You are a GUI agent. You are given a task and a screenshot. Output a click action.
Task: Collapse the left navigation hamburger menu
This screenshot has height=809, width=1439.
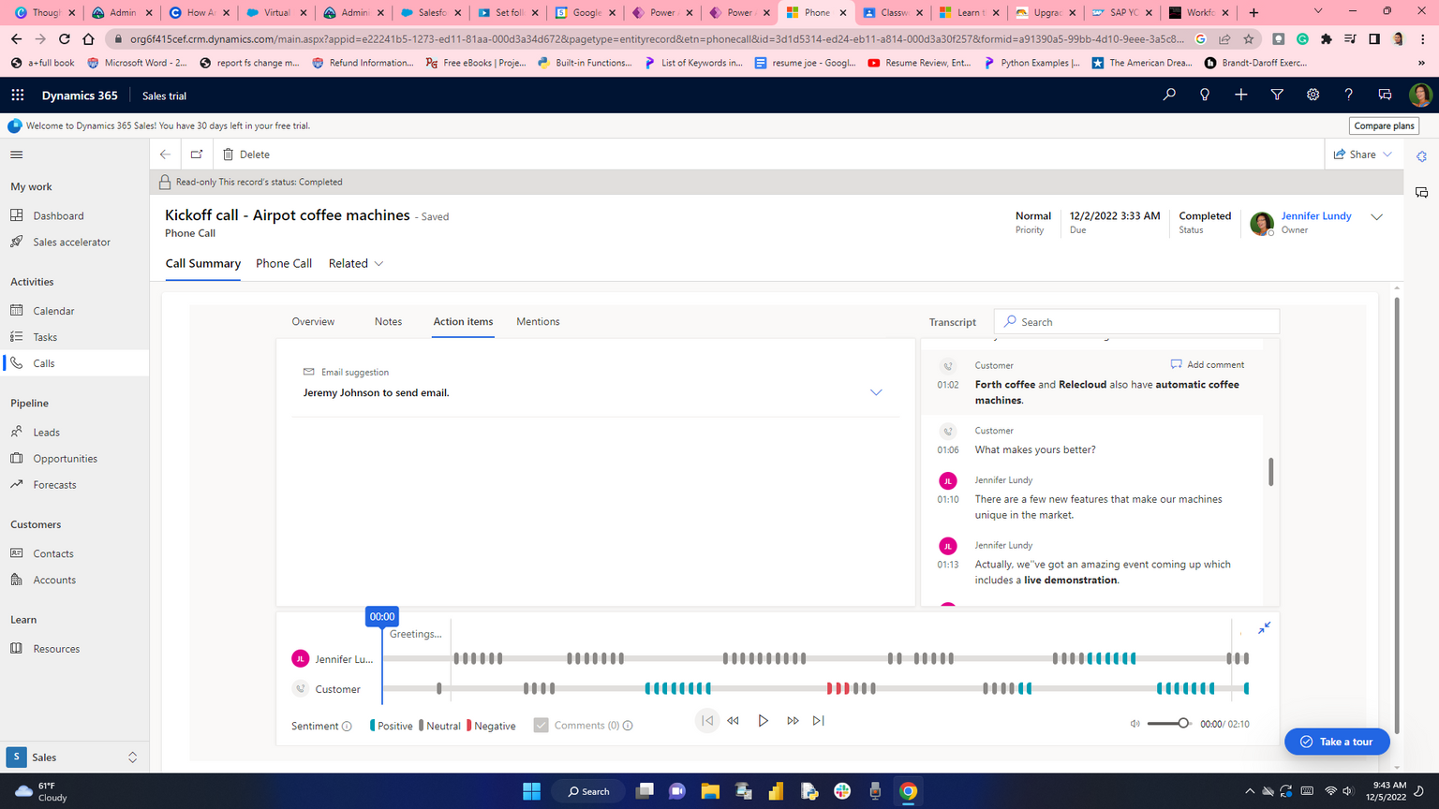click(16, 154)
